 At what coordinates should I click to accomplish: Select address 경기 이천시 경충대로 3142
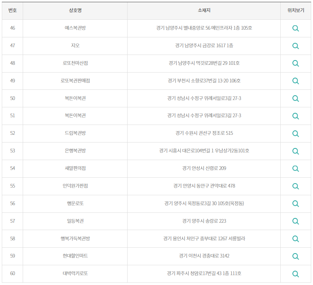[x=204, y=256]
